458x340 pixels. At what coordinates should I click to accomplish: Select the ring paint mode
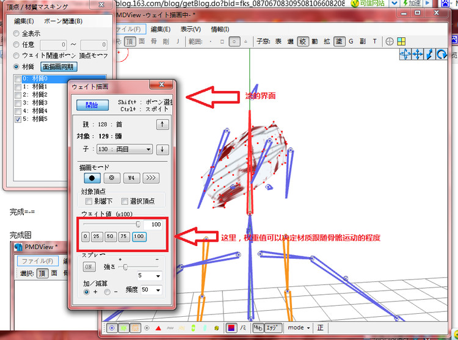112,178
